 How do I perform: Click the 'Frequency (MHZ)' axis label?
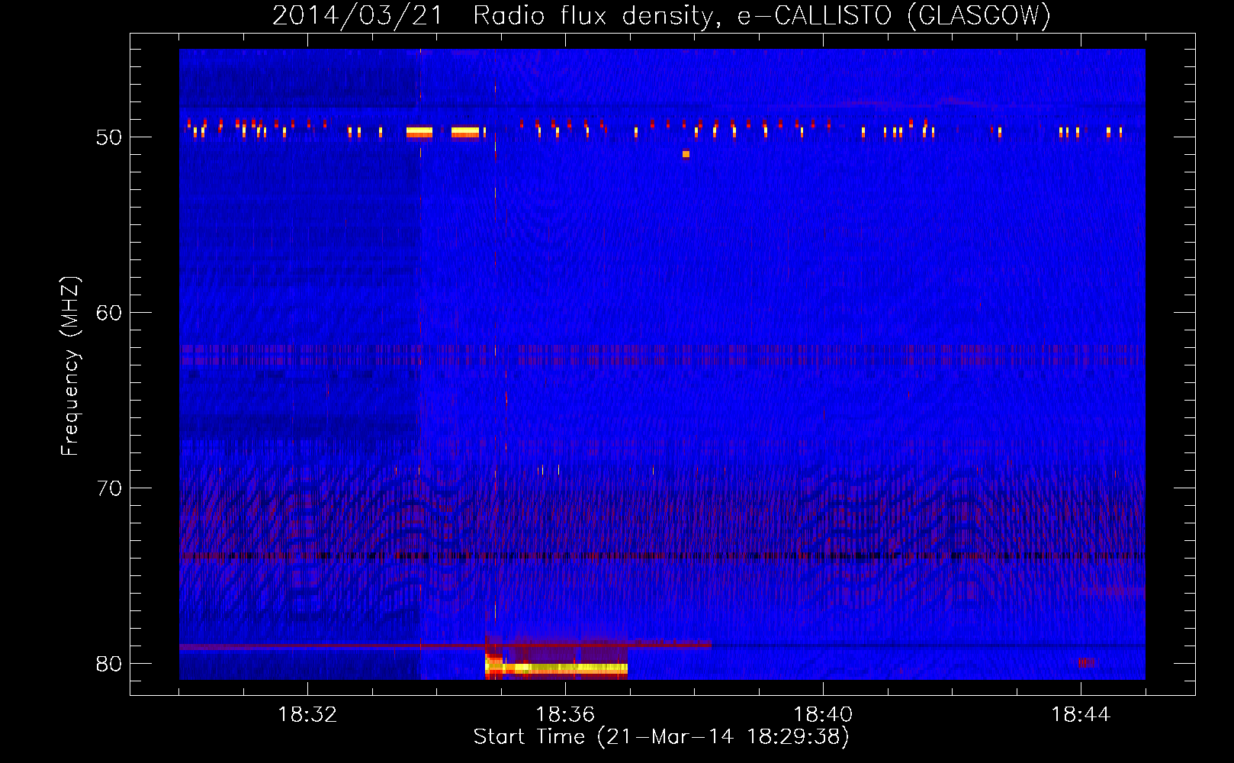point(70,366)
